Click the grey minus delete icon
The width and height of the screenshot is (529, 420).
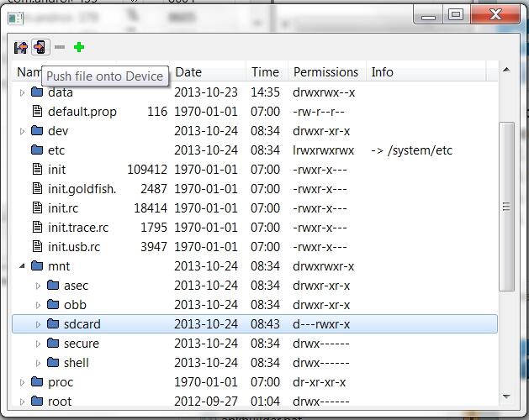60,47
